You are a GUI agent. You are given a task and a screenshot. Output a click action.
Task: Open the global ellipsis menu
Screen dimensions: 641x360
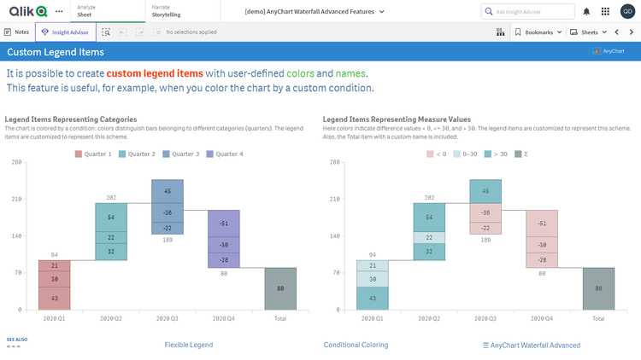pyautogui.click(x=58, y=11)
